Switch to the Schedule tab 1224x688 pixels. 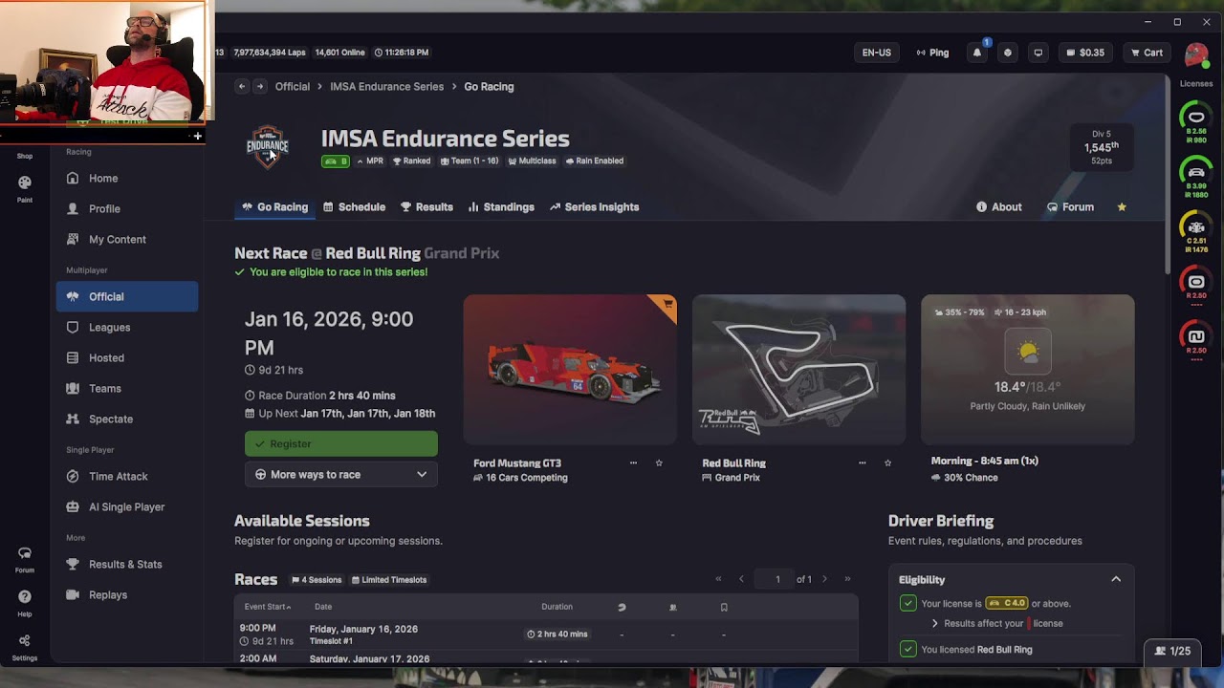355,206
